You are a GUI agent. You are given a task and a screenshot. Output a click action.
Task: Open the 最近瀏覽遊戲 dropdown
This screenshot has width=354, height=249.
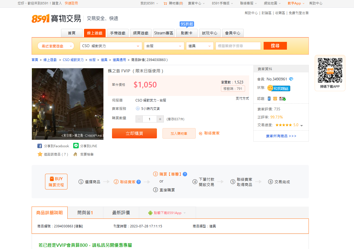[56, 46]
